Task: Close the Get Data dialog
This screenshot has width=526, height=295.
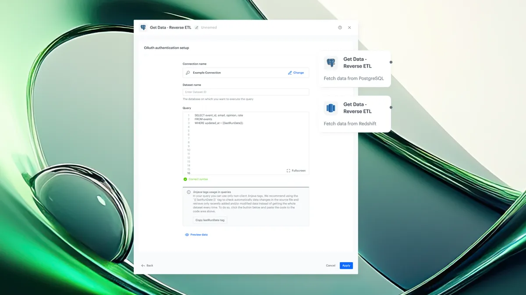Action: click(x=349, y=28)
